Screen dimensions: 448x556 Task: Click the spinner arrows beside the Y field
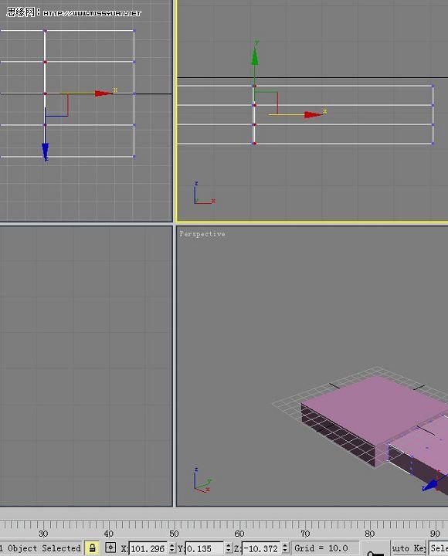[x=229, y=548]
